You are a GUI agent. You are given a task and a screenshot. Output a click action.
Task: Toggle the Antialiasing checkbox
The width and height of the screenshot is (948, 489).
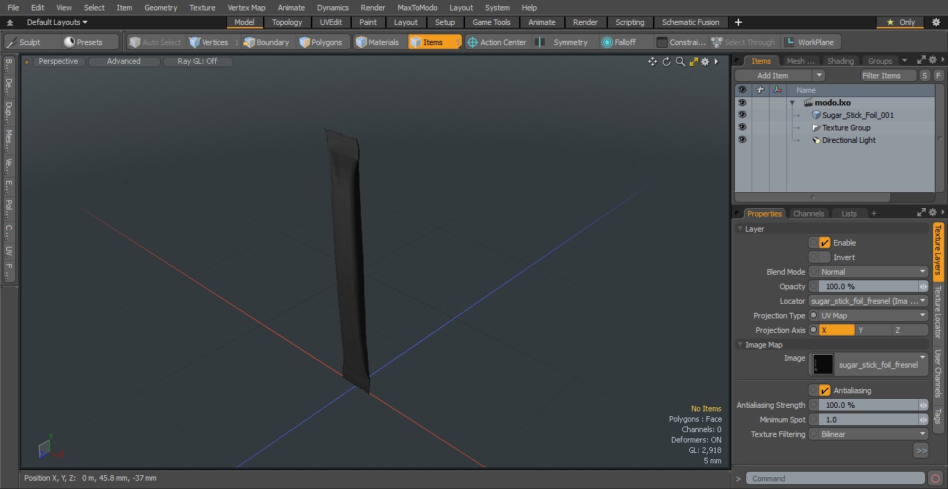[x=824, y=391]
